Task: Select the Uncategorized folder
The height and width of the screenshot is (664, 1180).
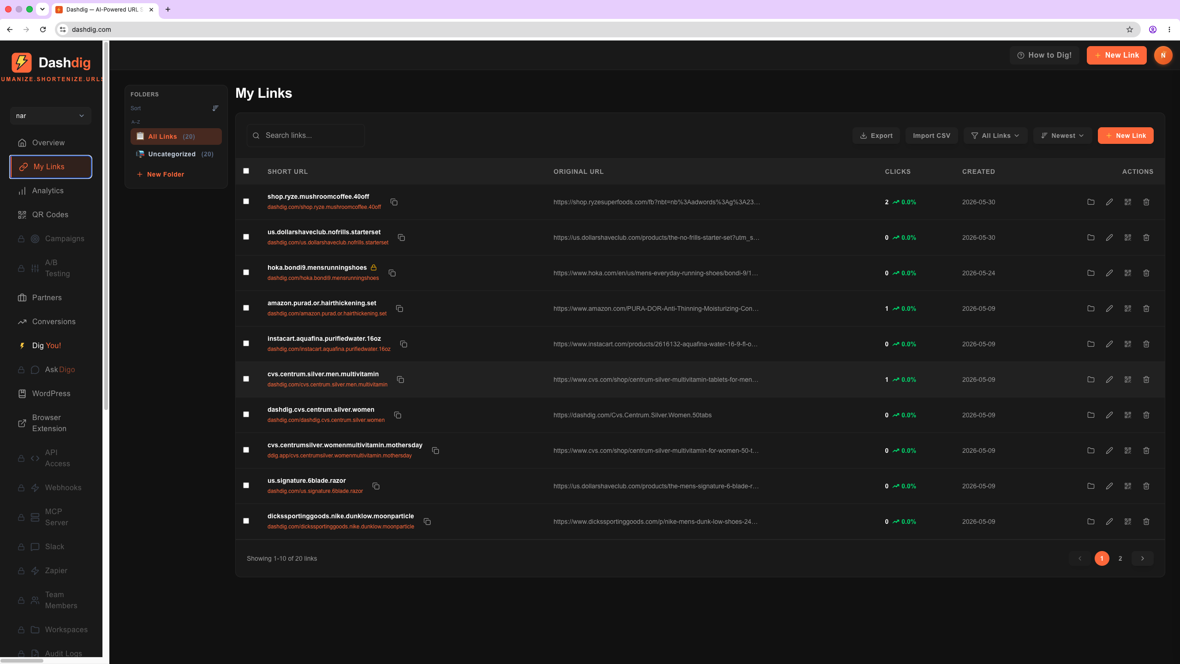Action: [176, 154]
